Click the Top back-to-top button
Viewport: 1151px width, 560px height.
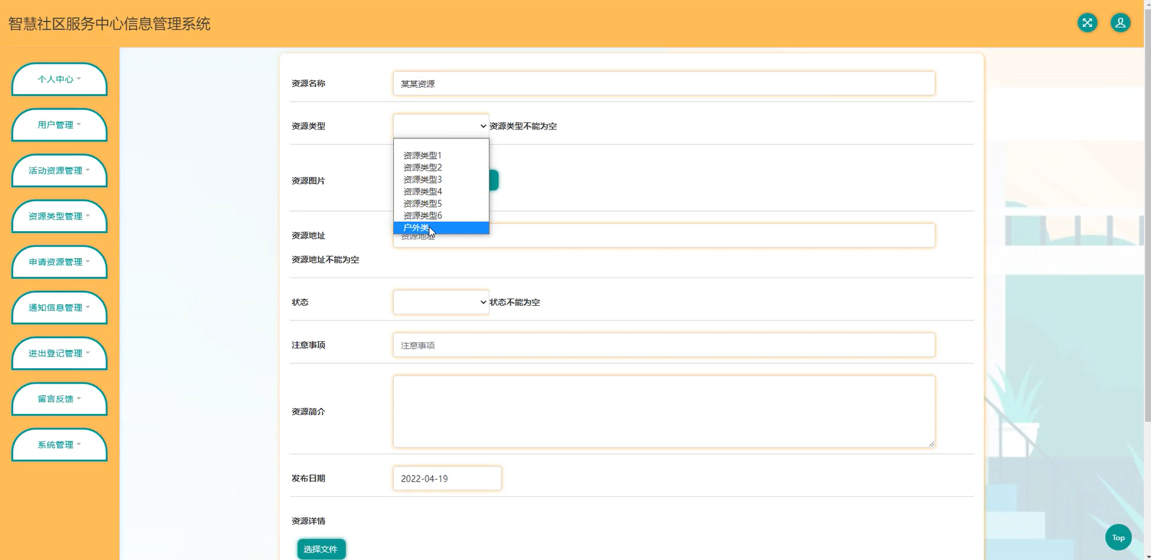pyautogui.click(x=1118, y=537)
